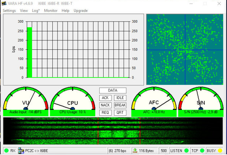The height and width of the screenshot is (155, 227).
Task: Click the 'CPU Usage: 10 %' readout
Action: 73,112
